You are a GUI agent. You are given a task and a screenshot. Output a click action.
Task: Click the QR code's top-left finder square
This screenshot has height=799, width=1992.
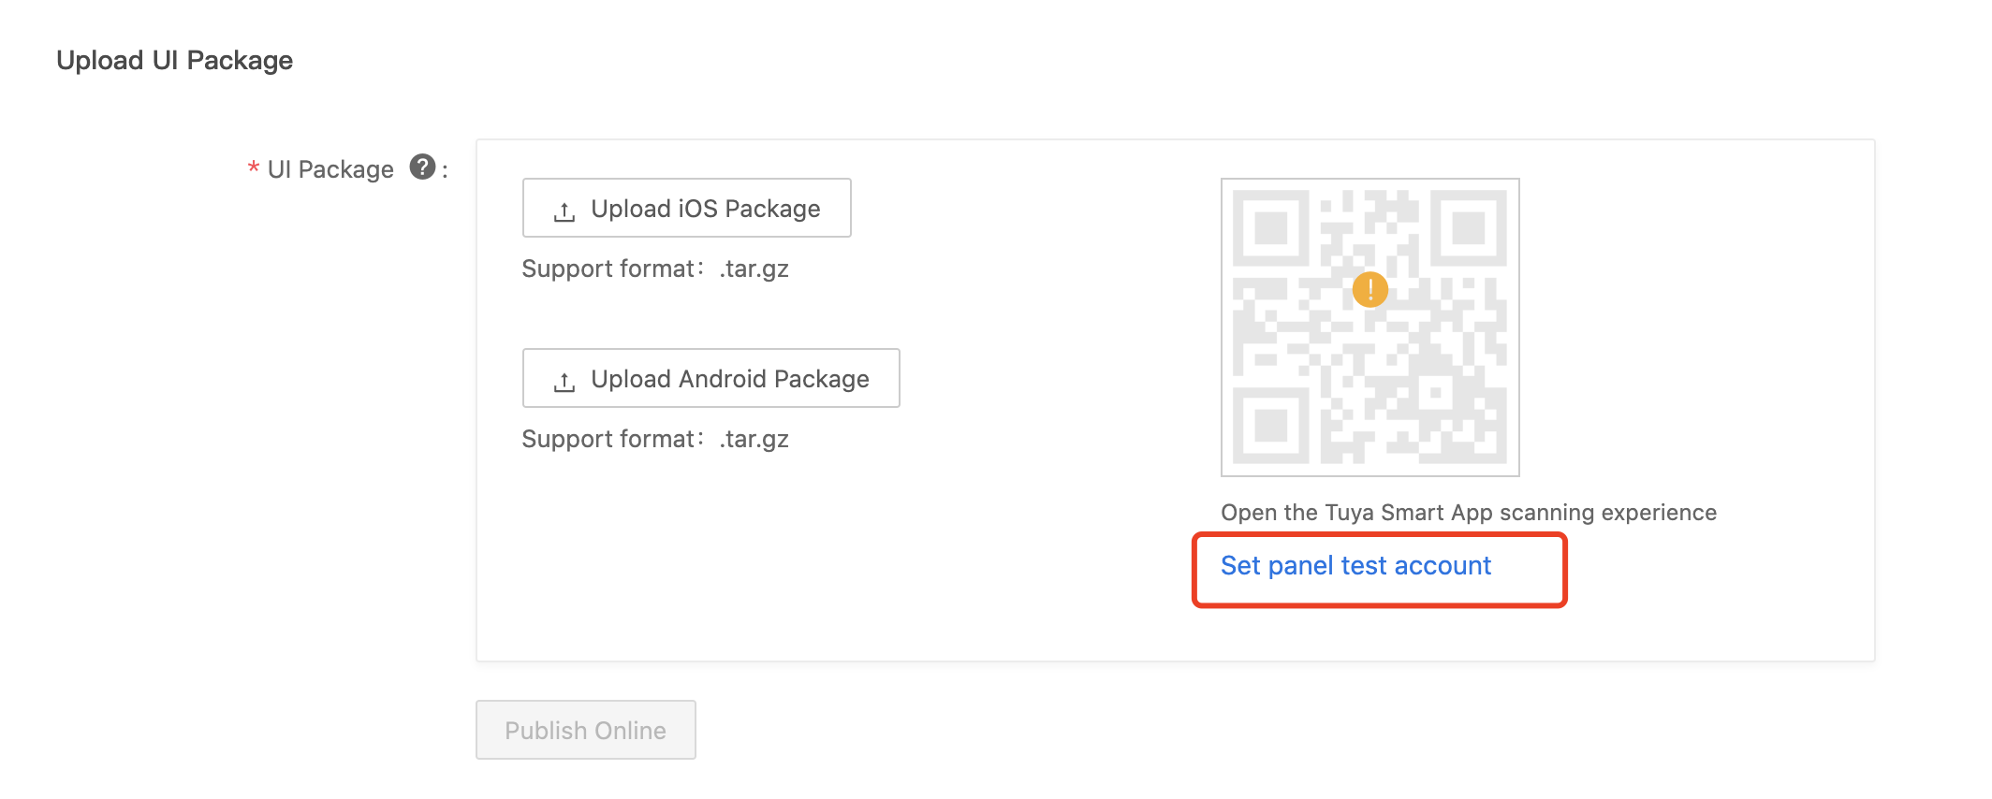point(1270,228)
